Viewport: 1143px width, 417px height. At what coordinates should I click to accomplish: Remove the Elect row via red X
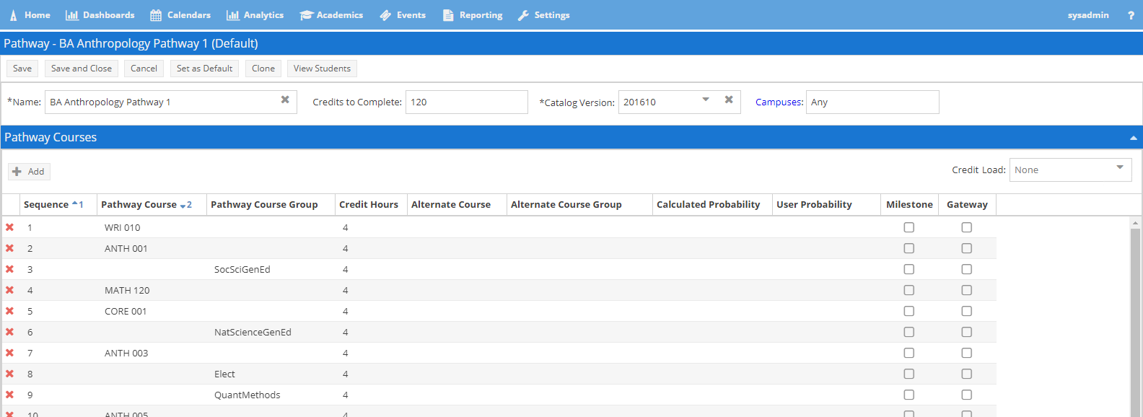tap(10, 374)
